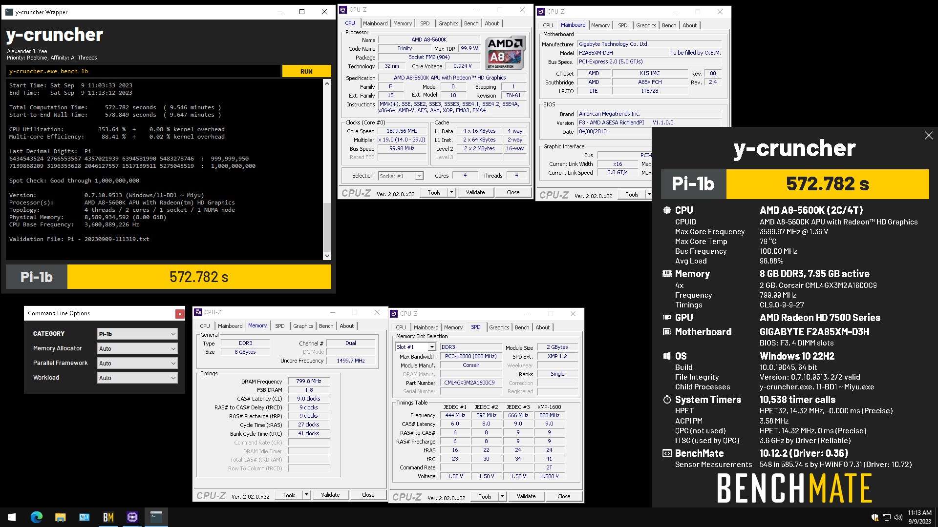
Task: Click Close in the CPU-Z CPU window
Action: point(513,192)
